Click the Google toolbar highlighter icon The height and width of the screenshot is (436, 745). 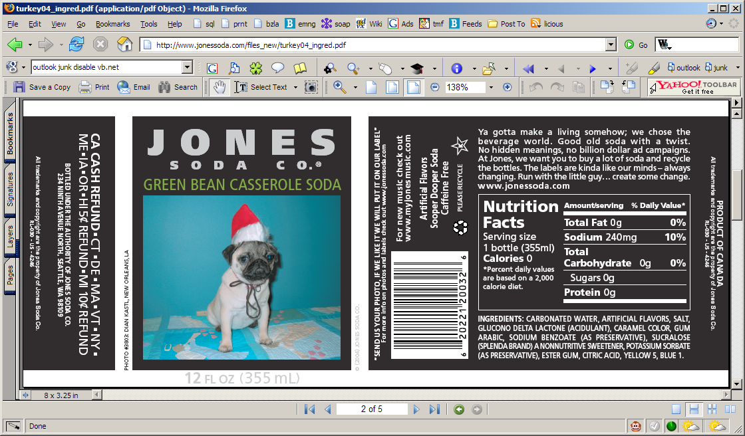click(x=654, y=68)
